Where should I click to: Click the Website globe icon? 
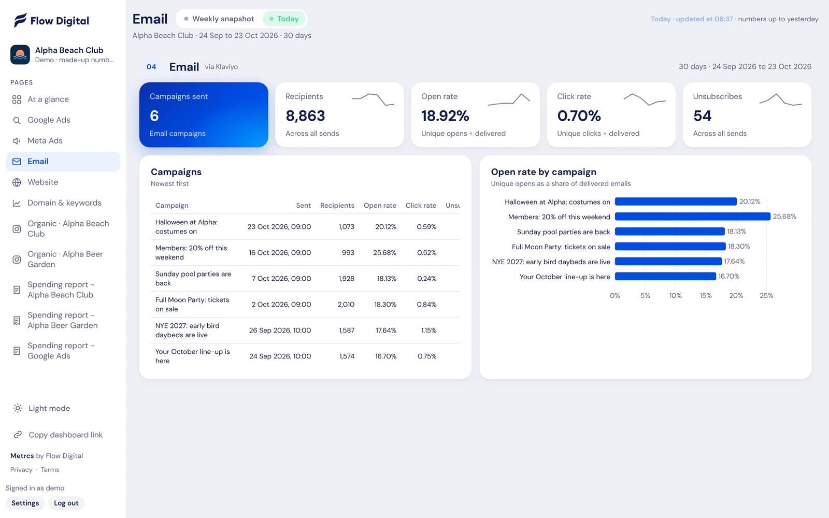pos(17,182)
